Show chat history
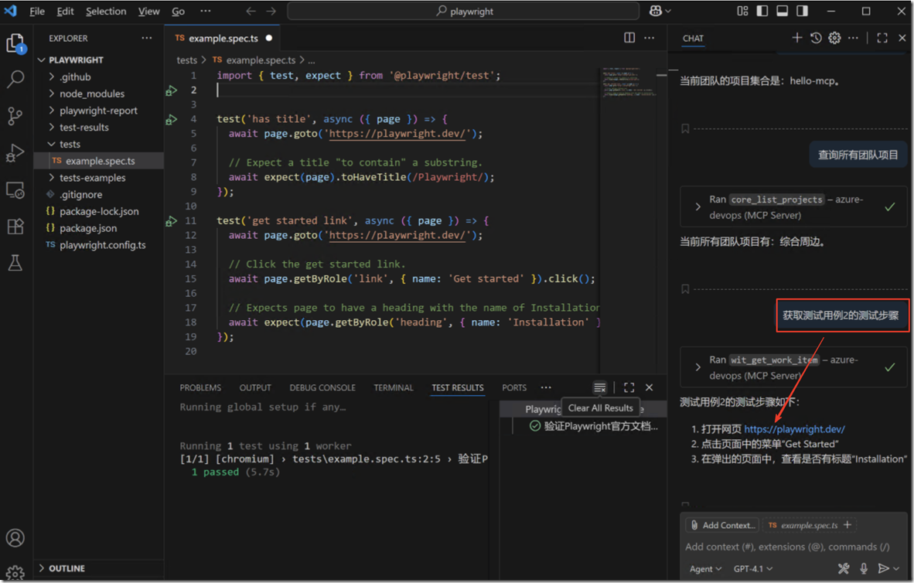Image resolution: width=914 pixels, height=583 pixels. coord(816,38)
